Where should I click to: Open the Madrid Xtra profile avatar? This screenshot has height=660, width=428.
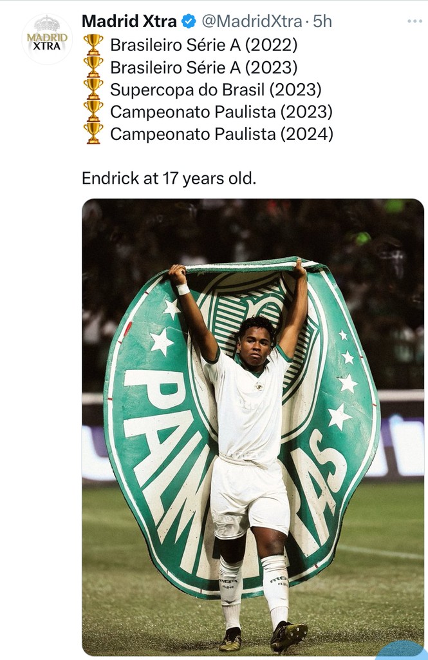(x=47, y=38)
